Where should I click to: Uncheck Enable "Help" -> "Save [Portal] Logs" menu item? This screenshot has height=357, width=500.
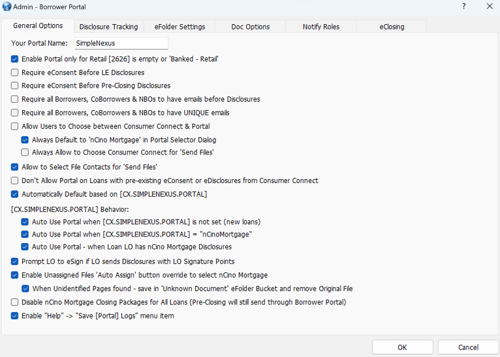[14, 316]
